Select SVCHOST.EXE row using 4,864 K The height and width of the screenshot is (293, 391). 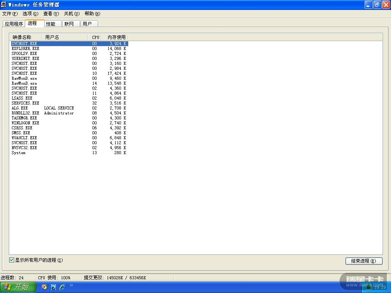69,93
